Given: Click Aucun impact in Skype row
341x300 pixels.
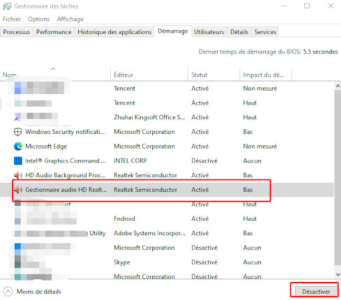Looking at the screenshot, I should coord(252,262).
